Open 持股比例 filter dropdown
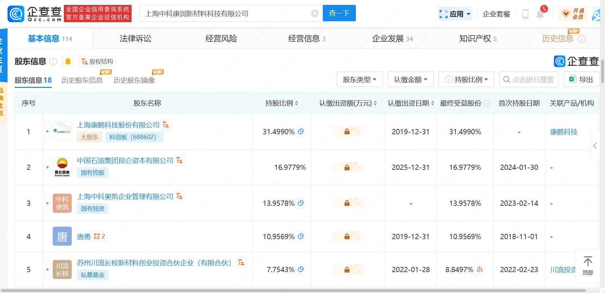 (466, 79)
